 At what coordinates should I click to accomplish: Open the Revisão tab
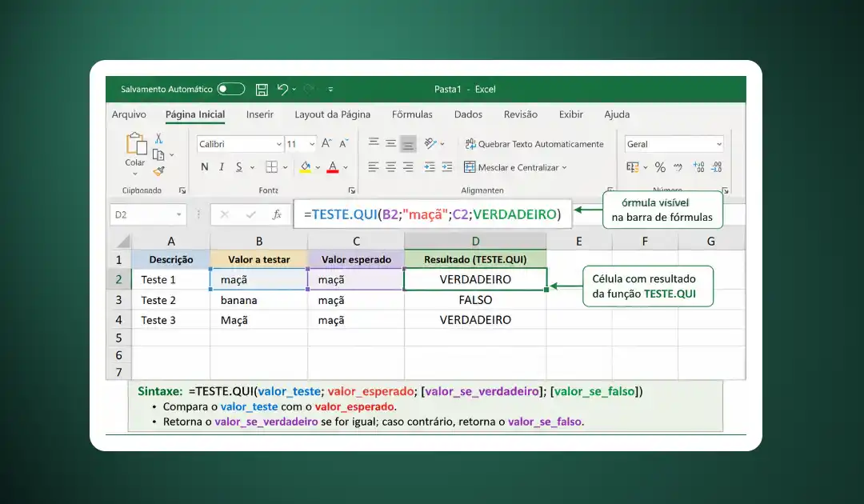coord(520,114)
